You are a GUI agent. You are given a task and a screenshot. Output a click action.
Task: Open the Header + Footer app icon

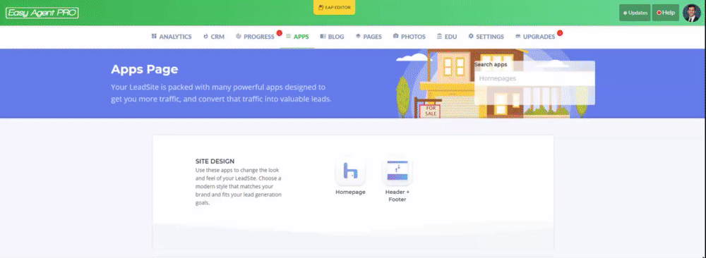coord(397,171)
